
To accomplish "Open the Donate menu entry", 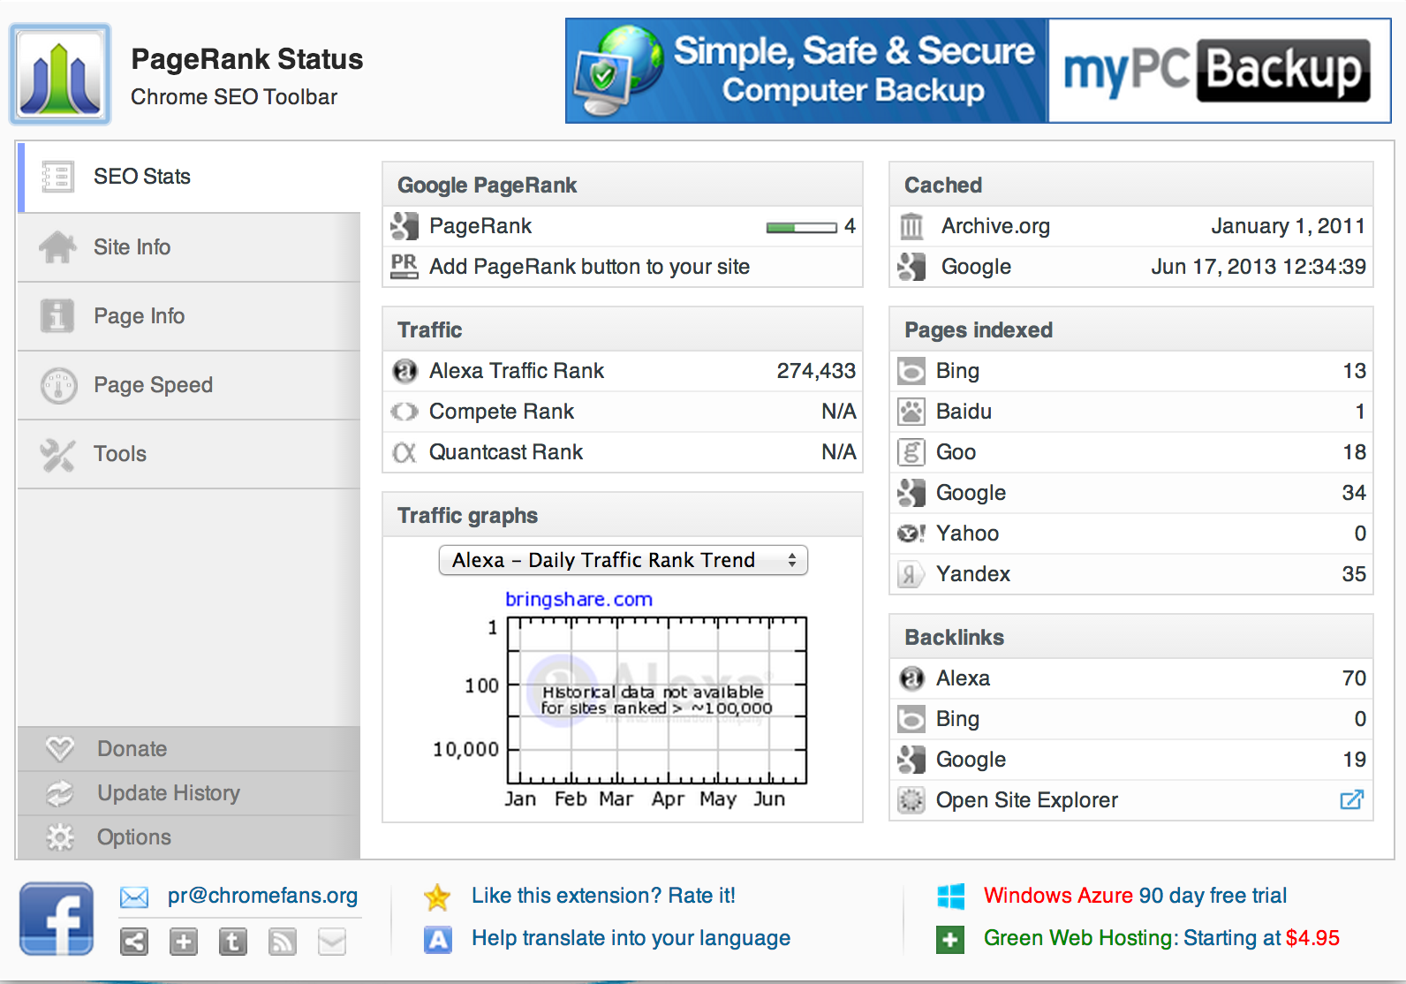I will (x=189, y=749).
